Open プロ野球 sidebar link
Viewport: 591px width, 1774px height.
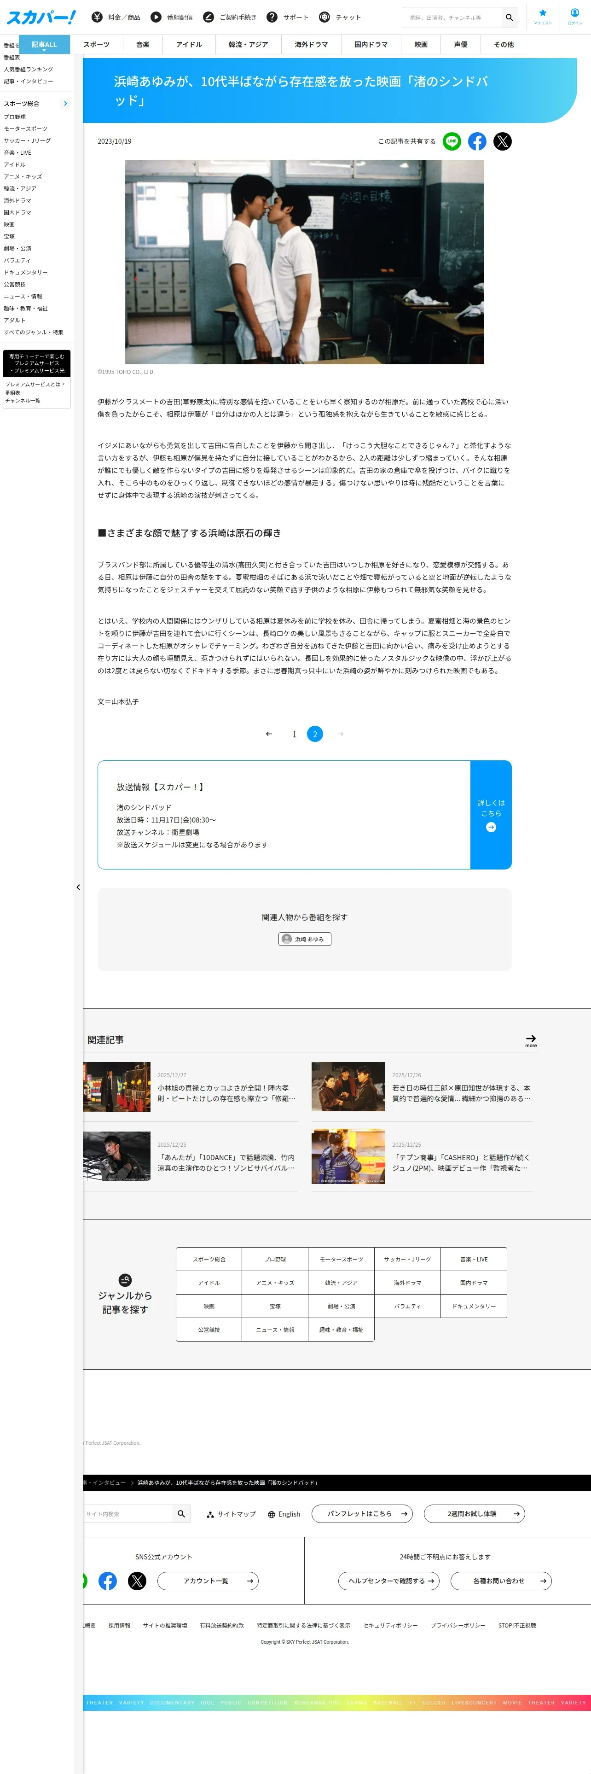point(15,117)
